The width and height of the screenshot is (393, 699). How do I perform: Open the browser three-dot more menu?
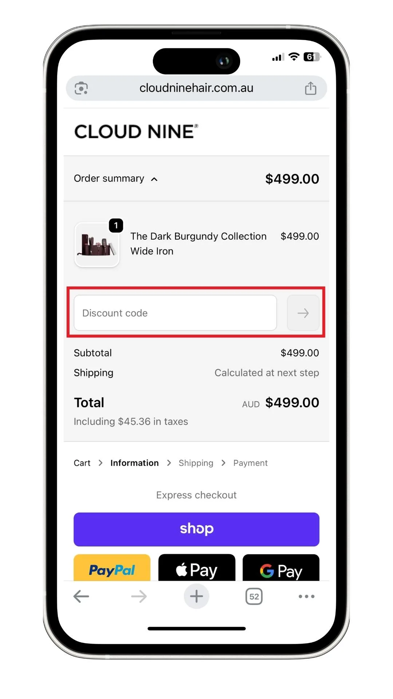pyautogui.click(x=306, y=596)
